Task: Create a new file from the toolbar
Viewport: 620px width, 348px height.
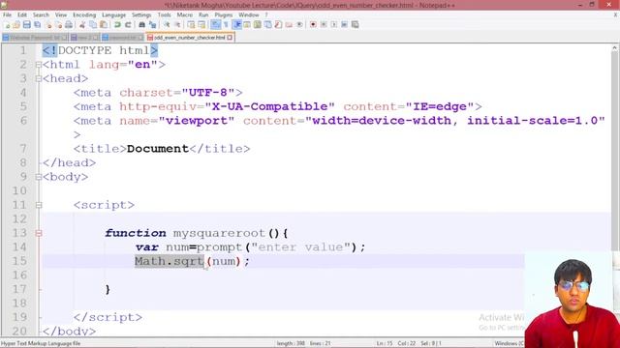Action: tap(7, 25)
